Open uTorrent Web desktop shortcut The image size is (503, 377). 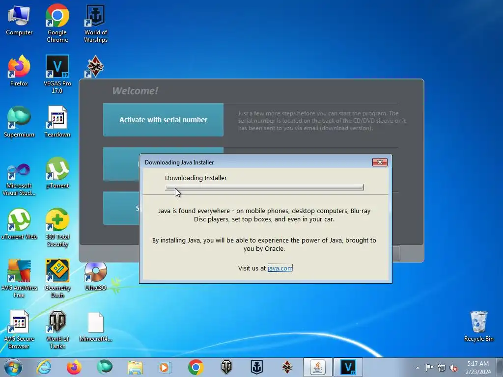pyautogui.click(x=19, y=224)
